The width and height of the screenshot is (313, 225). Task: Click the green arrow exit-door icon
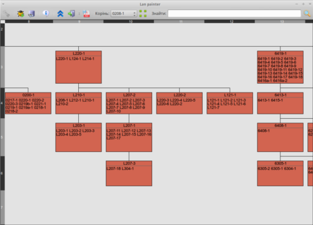pos(71,14)
